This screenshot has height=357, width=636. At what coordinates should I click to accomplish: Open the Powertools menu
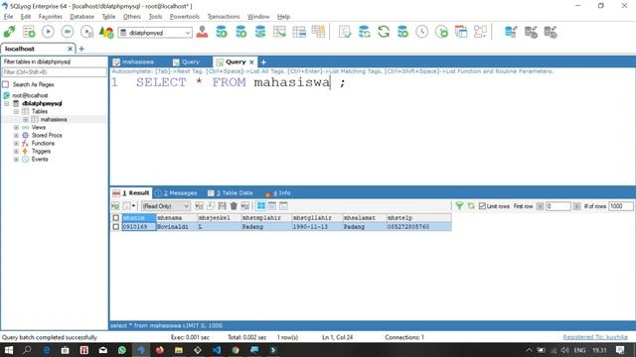click(185, 17)
